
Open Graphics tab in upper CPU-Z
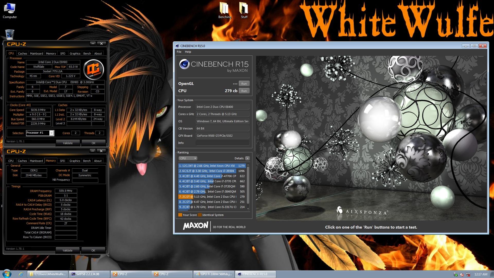tap(75, 54)
